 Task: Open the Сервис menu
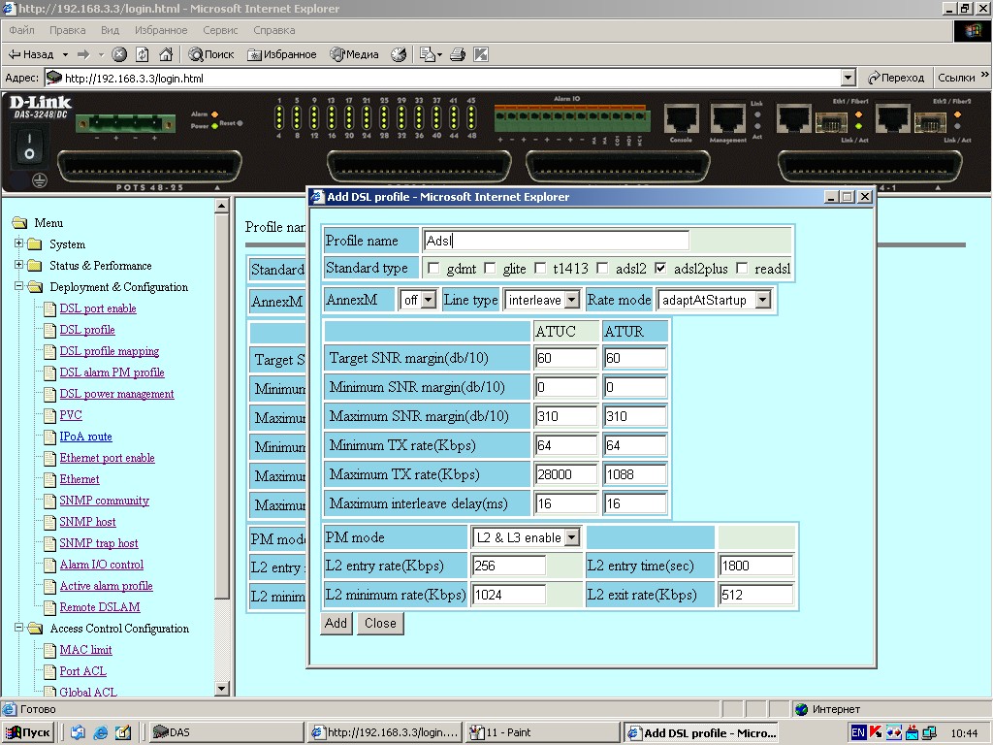point(220,30)
